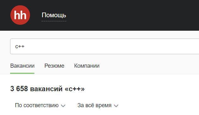Focus the search field containing c++

coord(105,46)
